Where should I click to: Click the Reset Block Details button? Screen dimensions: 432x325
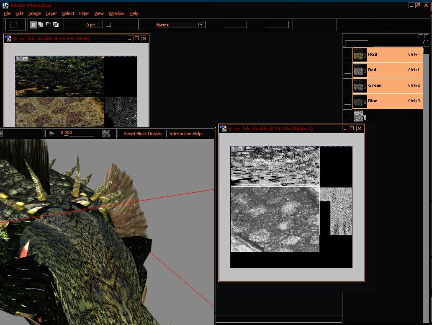[x=142, y=134]
